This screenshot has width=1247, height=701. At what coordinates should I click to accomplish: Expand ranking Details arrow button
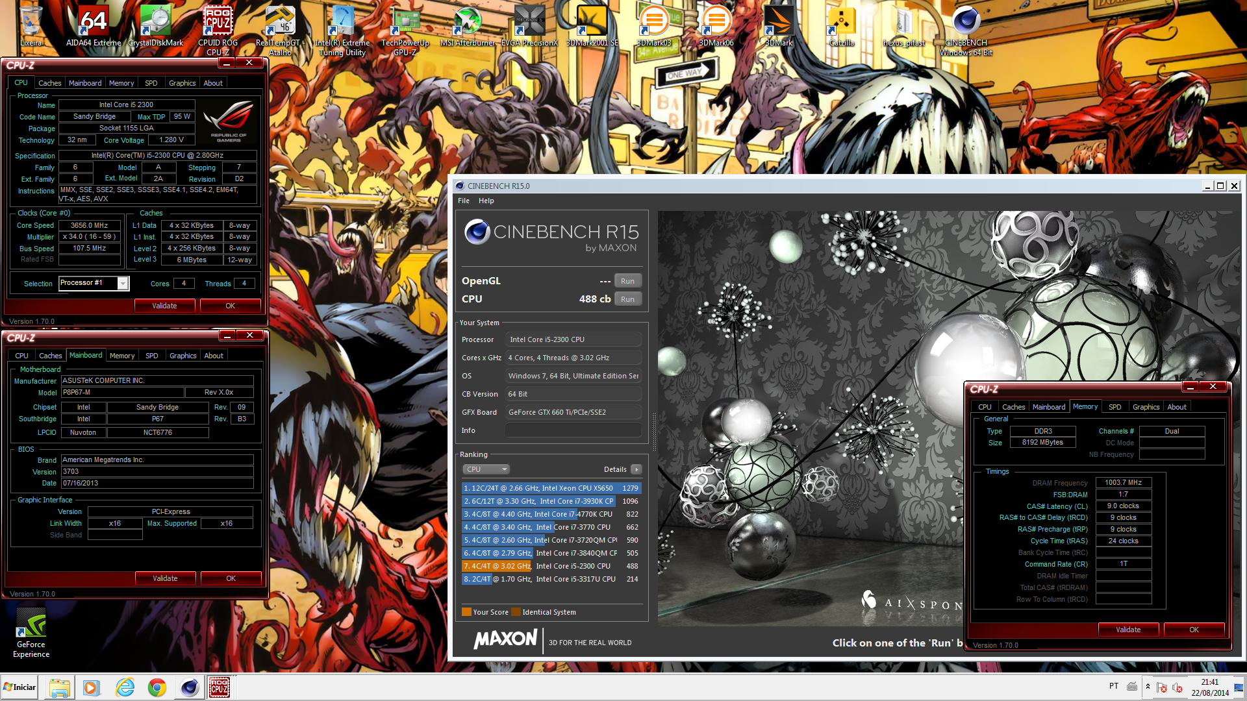click(636, 469)
